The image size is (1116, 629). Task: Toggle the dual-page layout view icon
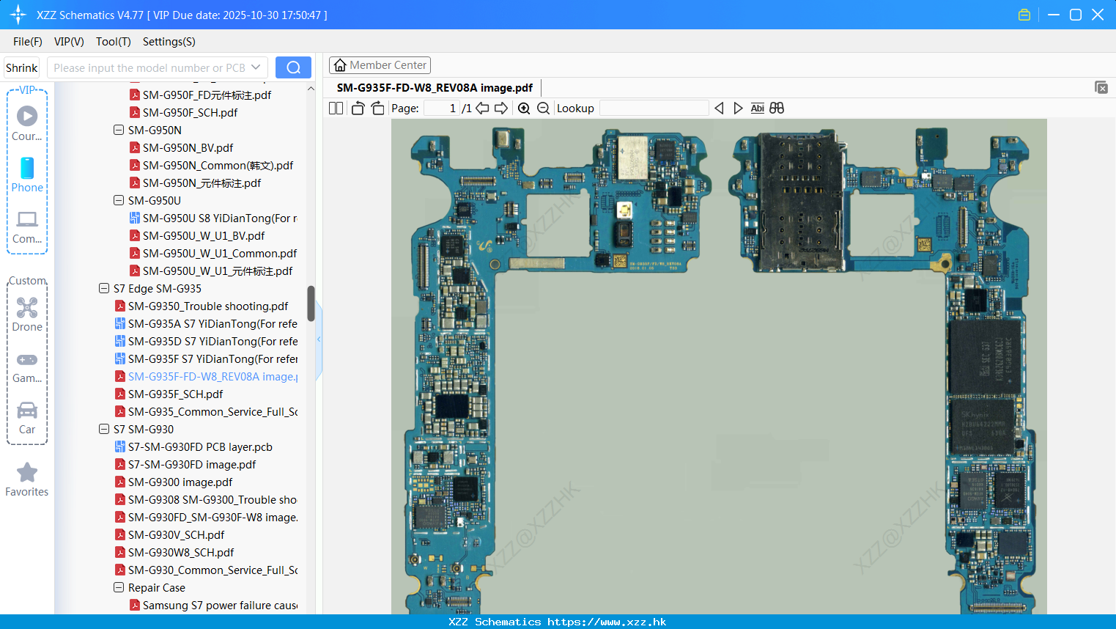pos(336,108)
